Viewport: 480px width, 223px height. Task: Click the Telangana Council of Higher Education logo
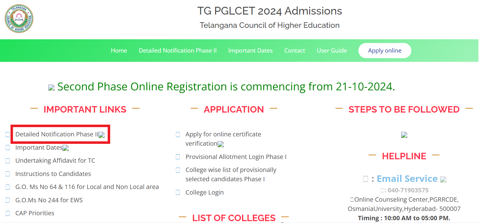[19, 19]
